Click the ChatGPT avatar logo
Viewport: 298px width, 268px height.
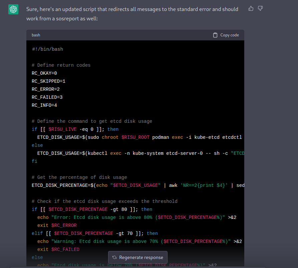(x=13, y=9)
